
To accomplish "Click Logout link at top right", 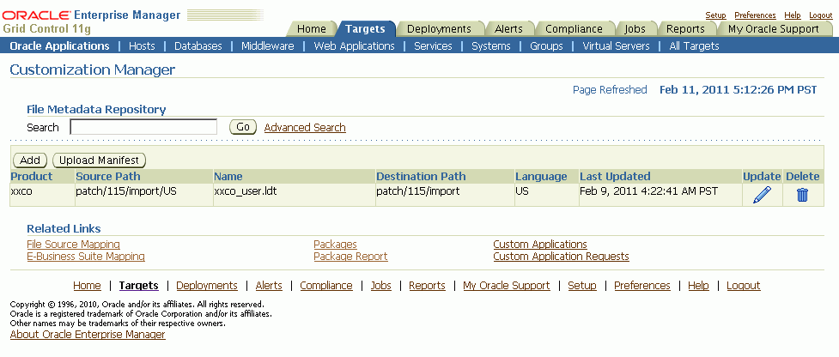I will click(821, 15).
